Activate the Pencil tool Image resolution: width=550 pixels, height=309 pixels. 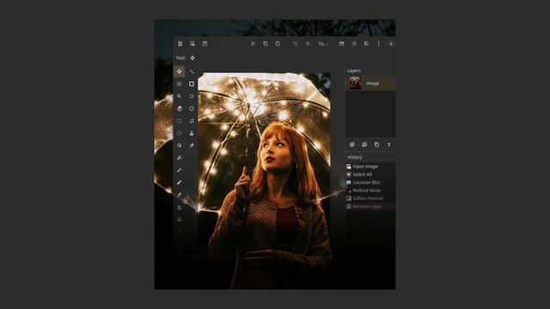pyautogui.click(x=180, y=170)
